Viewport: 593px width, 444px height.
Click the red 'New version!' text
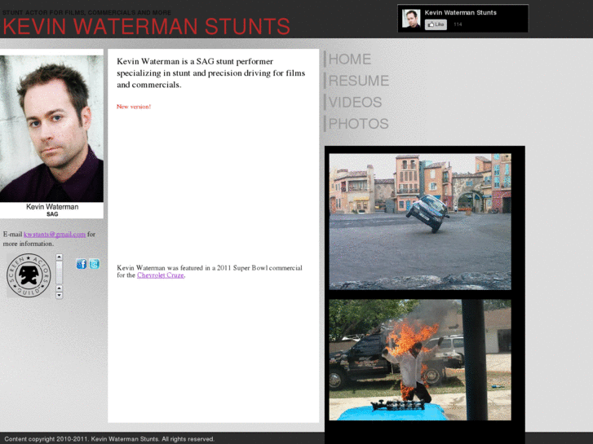tap(134, 107)
